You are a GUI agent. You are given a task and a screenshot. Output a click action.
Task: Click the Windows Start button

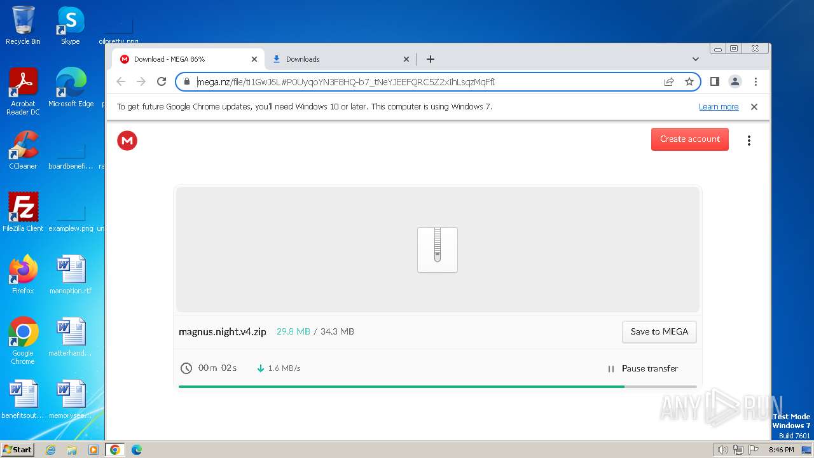click(17, 449)
